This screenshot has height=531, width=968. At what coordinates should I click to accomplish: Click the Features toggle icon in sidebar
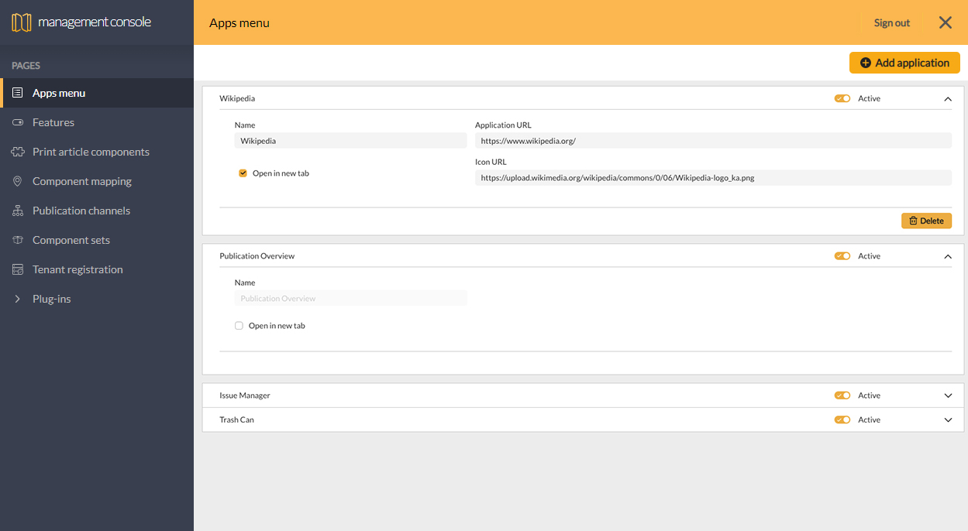[17, 122]
